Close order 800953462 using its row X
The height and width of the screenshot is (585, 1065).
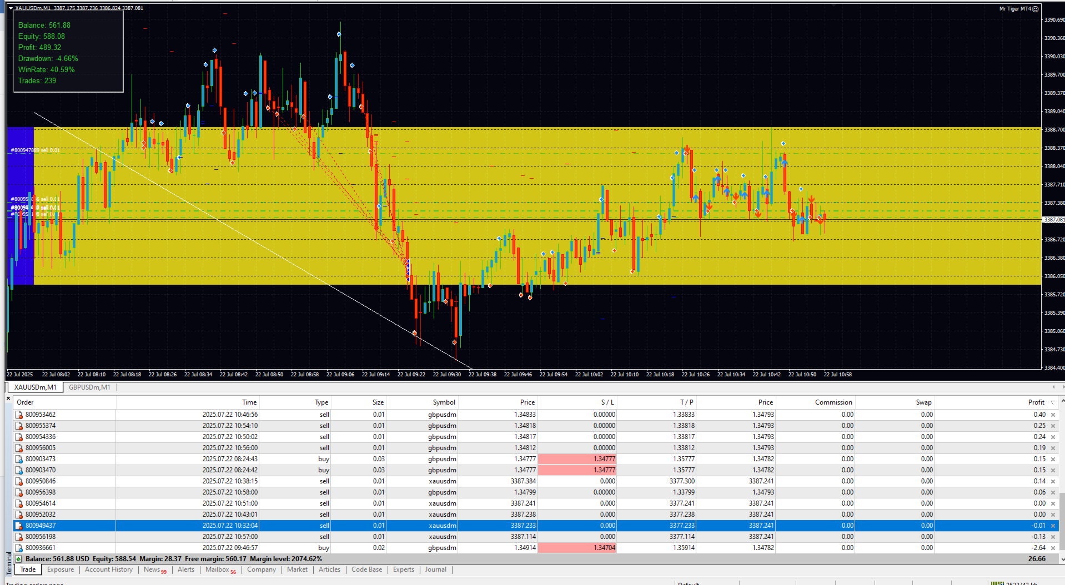(x=1053, y=415)
